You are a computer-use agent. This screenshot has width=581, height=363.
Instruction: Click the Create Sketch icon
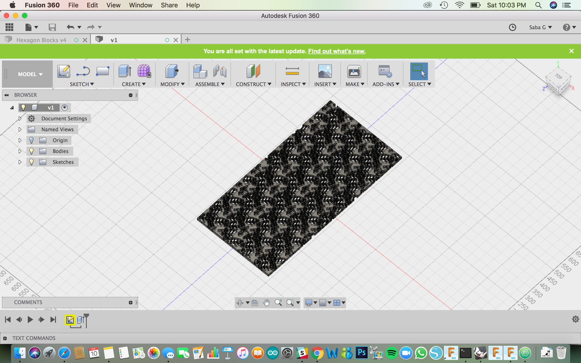coord(64,71)
